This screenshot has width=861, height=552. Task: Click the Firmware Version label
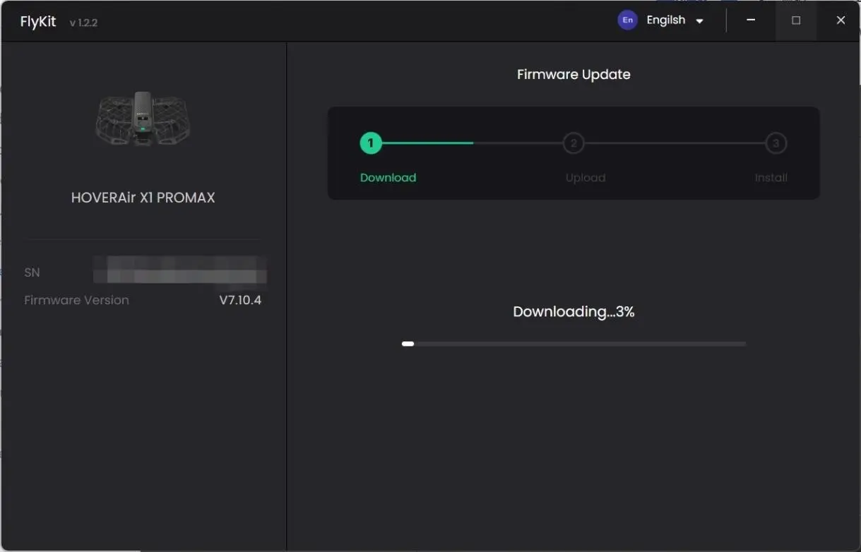tap(76, 300)
